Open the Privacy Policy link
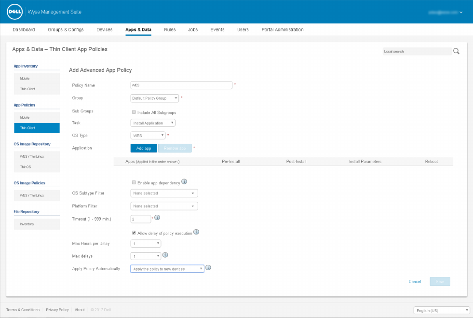The image size is (473, 318). (x=57, y=310)
